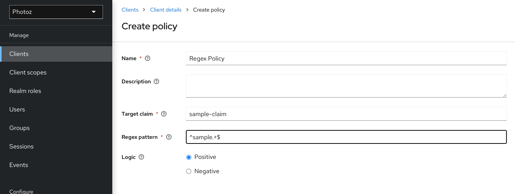Screen dimensions: 515x194
Task: Go to Client scopes in sidebar
Action: click(x=28, y=73)
